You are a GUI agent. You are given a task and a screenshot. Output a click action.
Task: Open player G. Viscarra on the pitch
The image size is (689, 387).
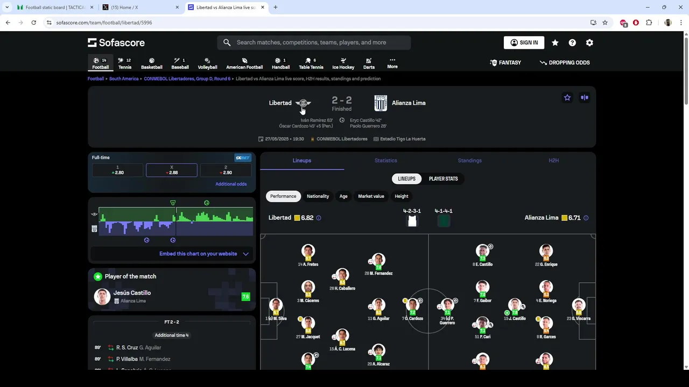[579, 309]
